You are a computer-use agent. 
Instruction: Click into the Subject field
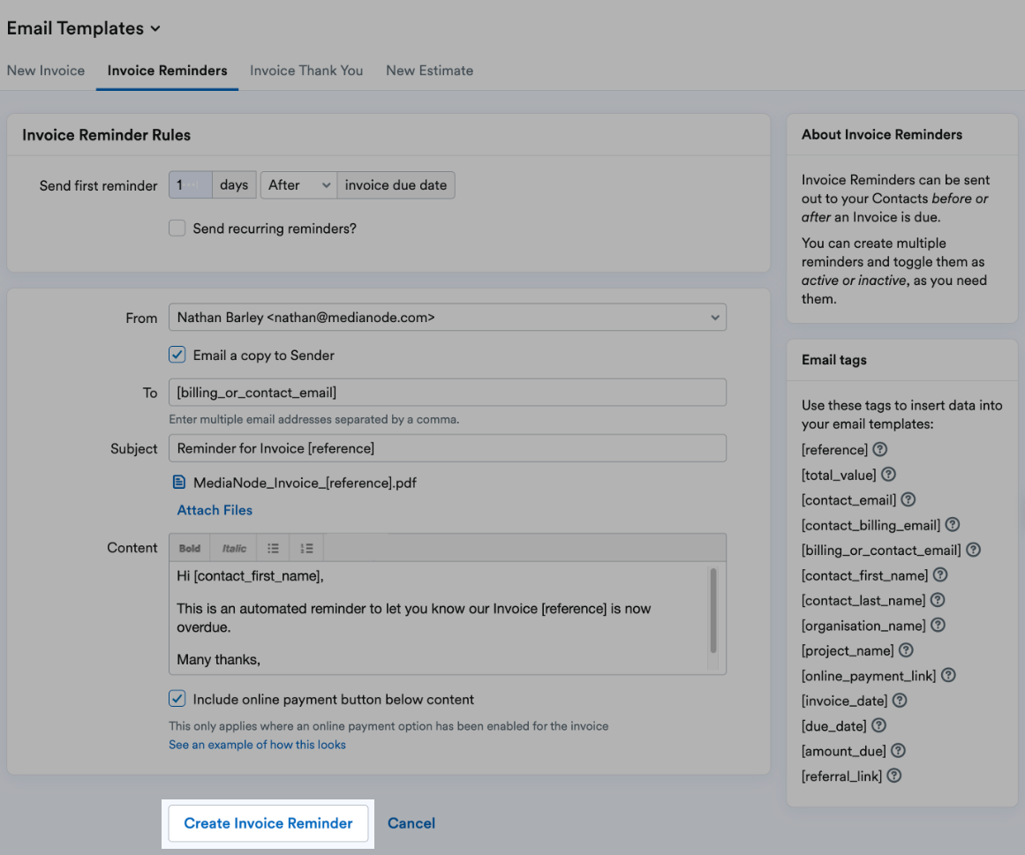[448, 448]
